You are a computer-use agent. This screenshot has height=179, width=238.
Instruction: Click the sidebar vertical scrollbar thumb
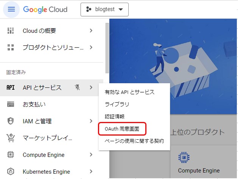(107, 48)
